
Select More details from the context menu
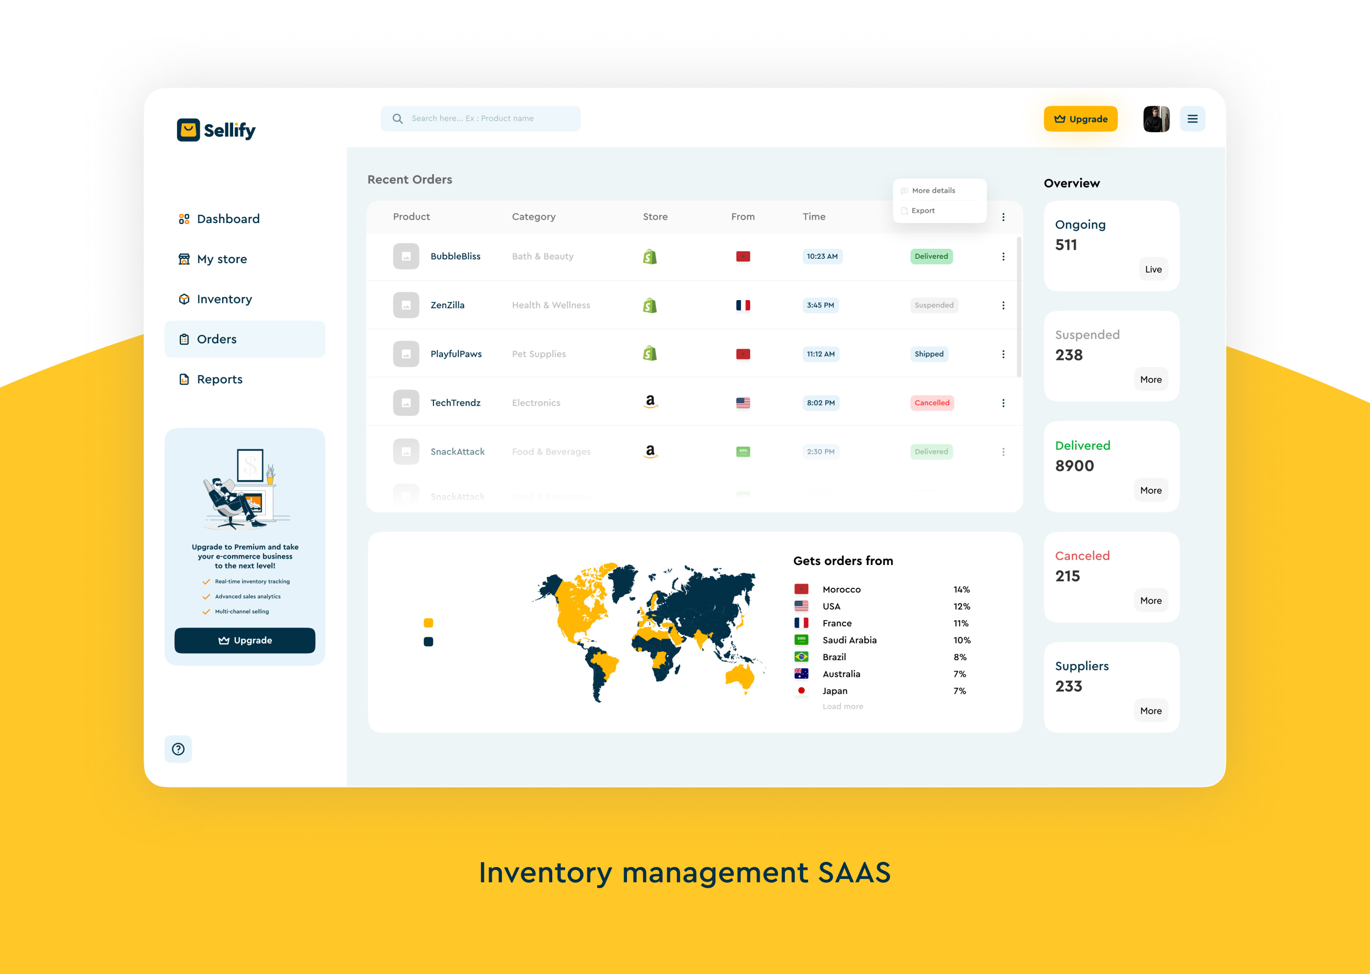933,190
